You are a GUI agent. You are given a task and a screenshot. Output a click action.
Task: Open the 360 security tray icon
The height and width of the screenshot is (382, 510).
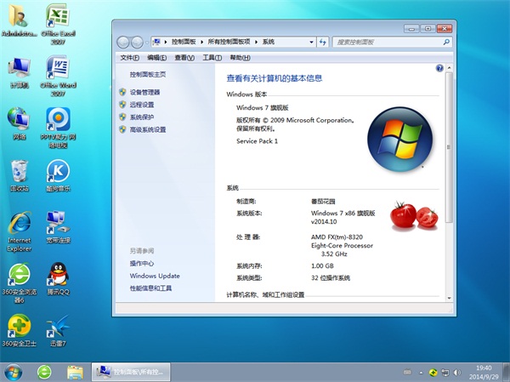[433, 373]
